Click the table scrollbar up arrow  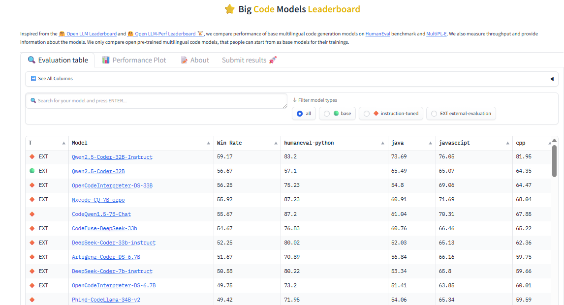554,140
